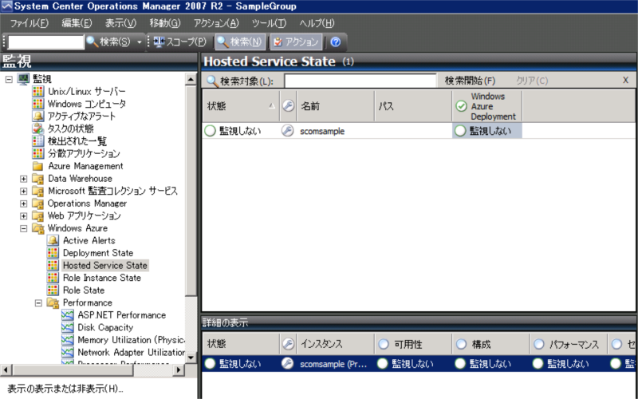Viewport: 638px width, 399px height.
Task: Click 監視しない cell under Windows Azure Deployment
Action: 487,131
